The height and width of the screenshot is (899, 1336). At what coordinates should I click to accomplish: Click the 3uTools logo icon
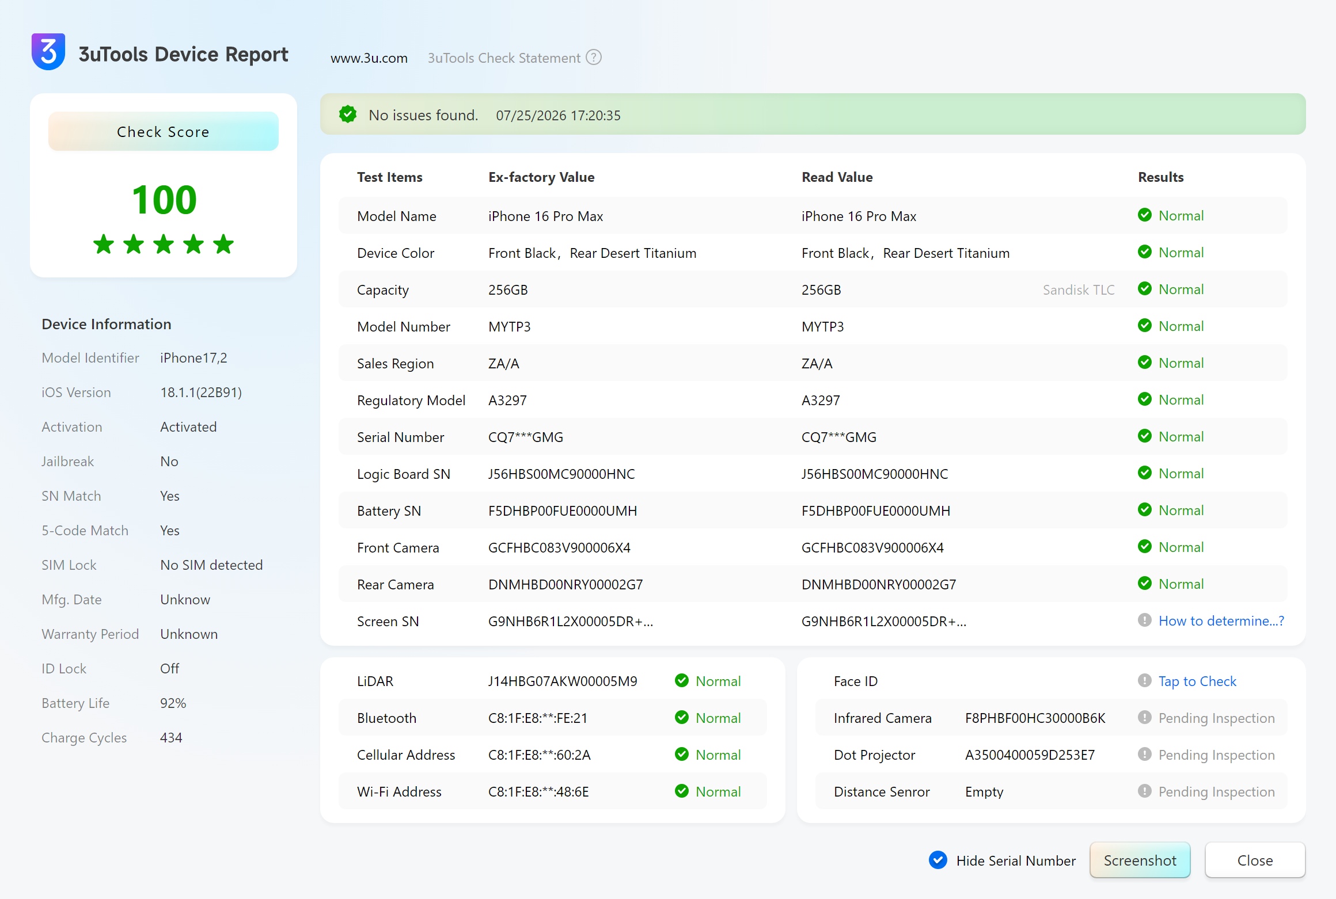[48, 52]
